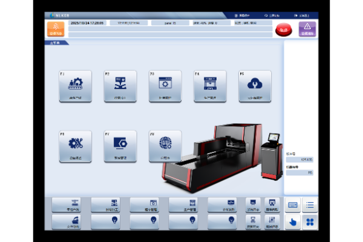363x242 pixels.
Task: Select the hand pointer touch icon
Action: coord(293,221)
